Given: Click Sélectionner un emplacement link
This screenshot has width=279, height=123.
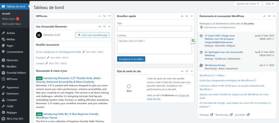Looking at the screenshot, I should coord(220,27).
